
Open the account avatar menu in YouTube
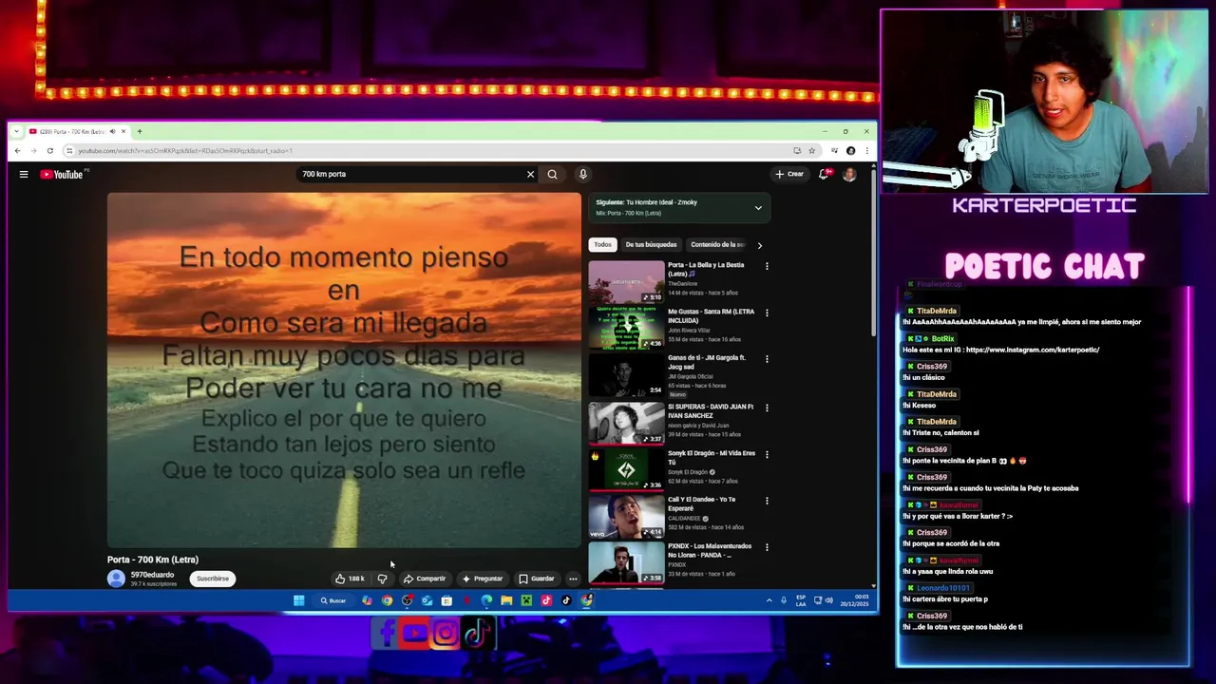click(x=849, y=174)
